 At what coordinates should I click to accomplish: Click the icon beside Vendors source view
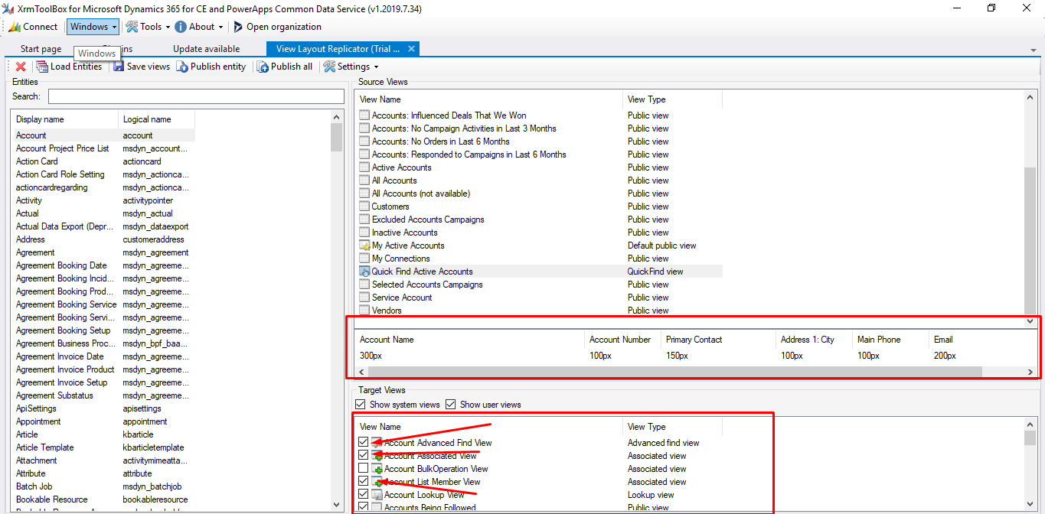364,311
